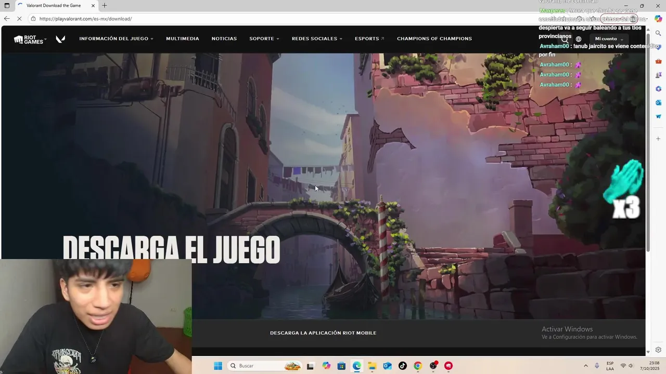Open the tab actions menu
Screen dimensions: 666x374
pyautogui.click(x=7, y=6)
